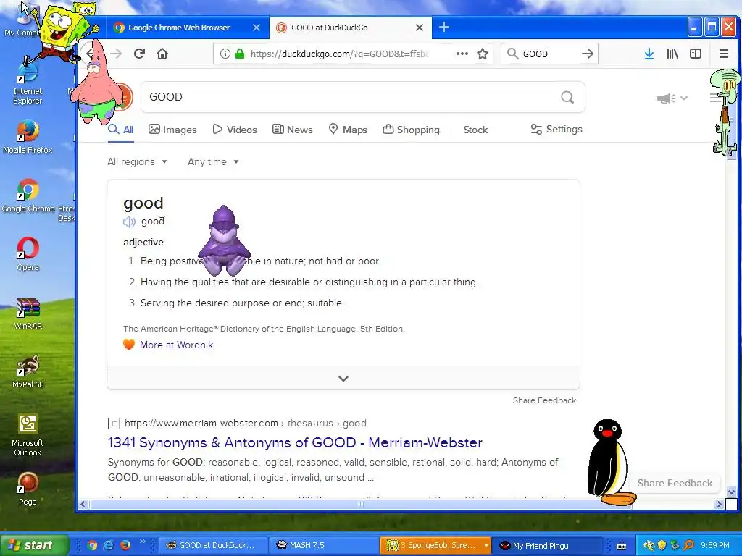The width and height of the screenshot is (742, 556).
Task: Open Internet Explorer desktop icon
Action: tap(28, 83)
